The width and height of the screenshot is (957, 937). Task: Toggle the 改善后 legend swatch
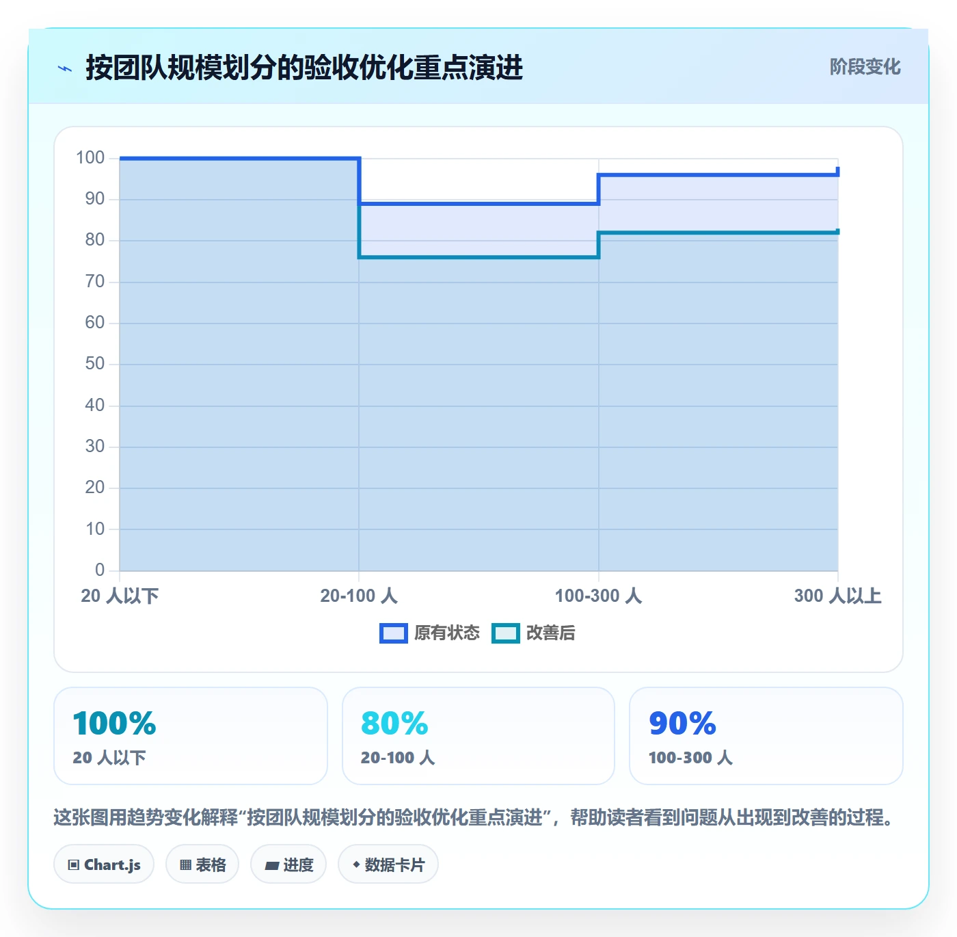(506, 633)
